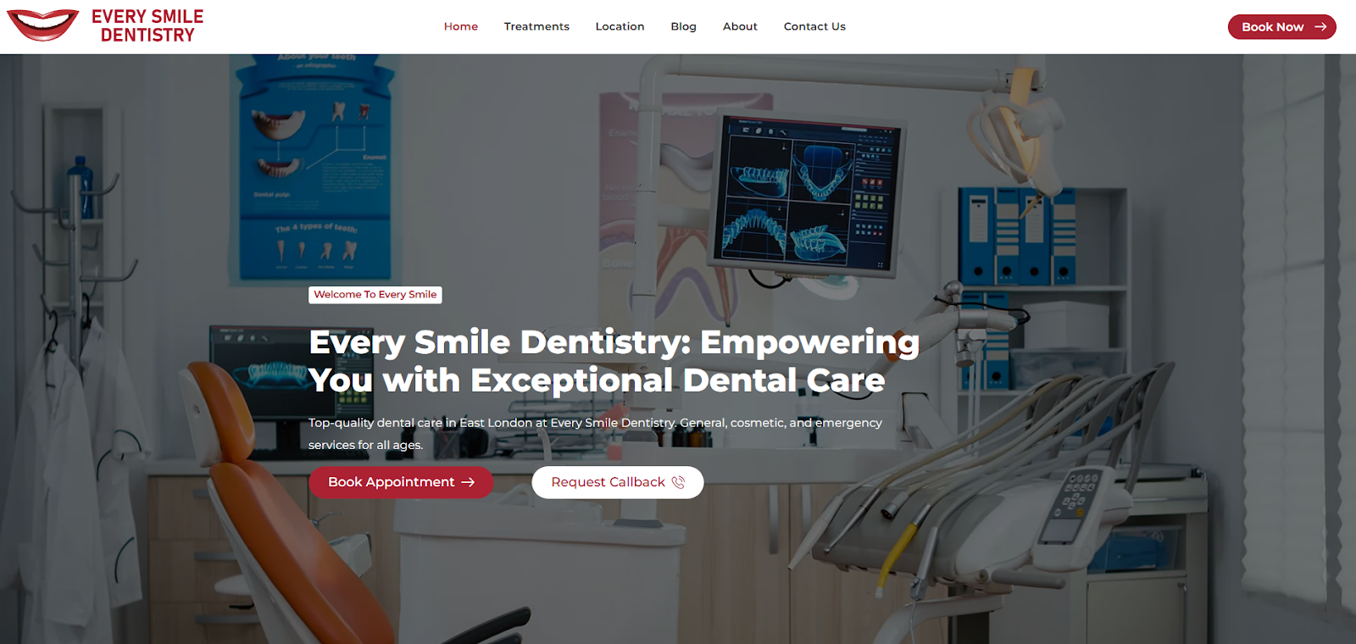
Task: Click the Empowering You hero headline
Action: click(x=614, y=361)
